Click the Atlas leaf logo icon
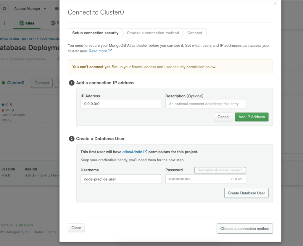303x246 pixels. (22, 23)
